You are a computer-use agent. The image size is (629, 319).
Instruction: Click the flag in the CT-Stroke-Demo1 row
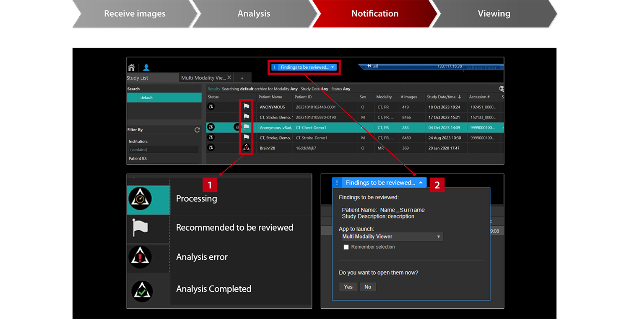pyautogui.click(x=246, y=137)
